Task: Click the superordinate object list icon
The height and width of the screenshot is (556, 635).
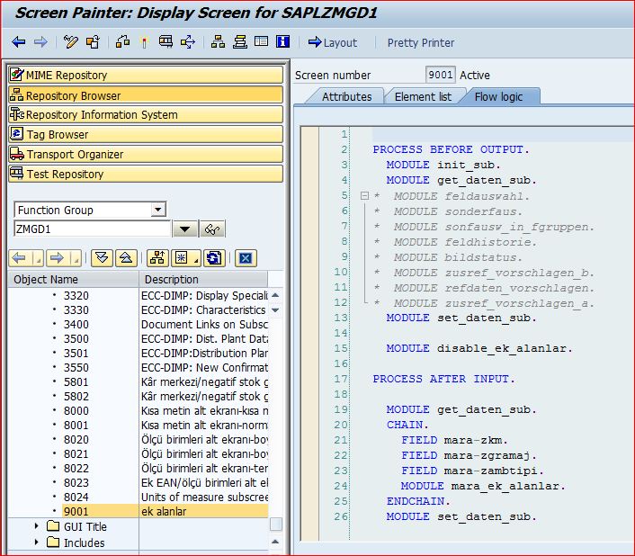Action: 157,258
